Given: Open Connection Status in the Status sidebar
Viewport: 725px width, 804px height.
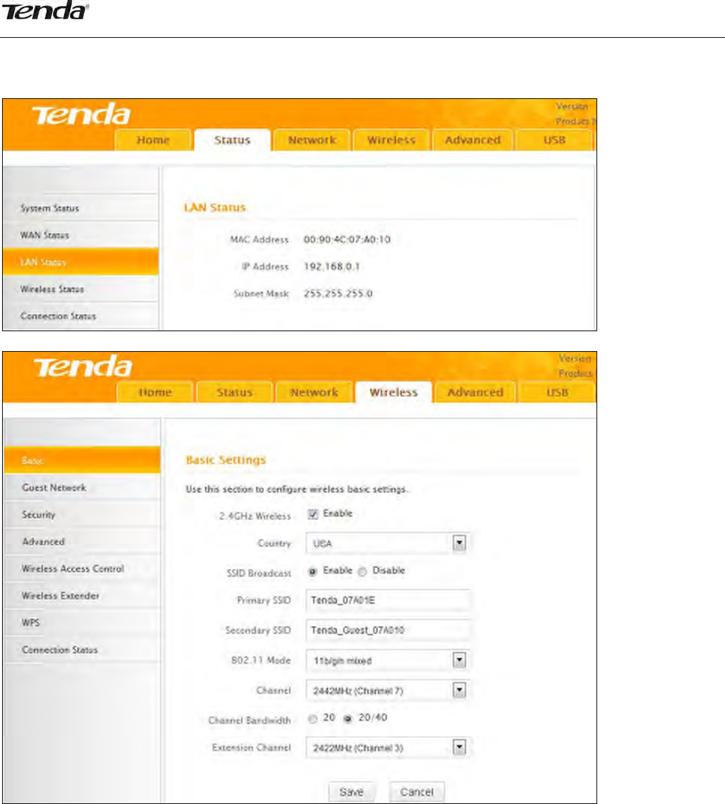Looking at the screenshot, I should (80, 316).
